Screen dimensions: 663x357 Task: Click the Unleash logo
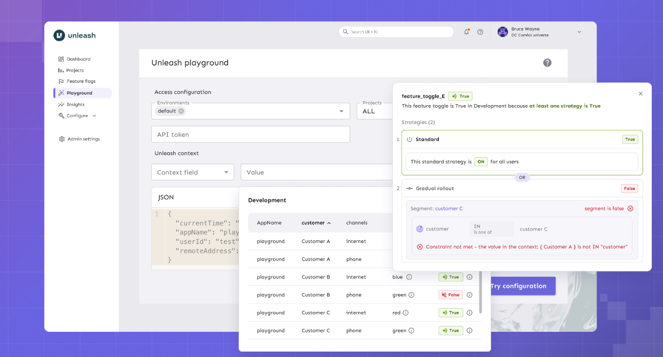point(75,35)
